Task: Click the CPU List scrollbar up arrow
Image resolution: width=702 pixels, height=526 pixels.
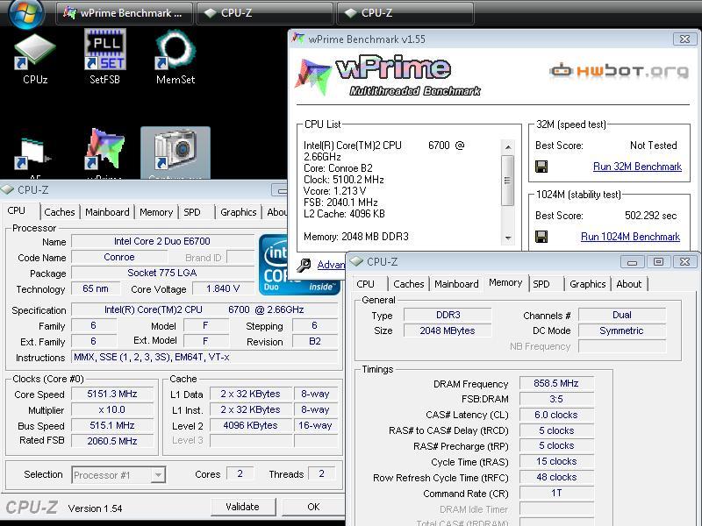Action: click(508, 146)
